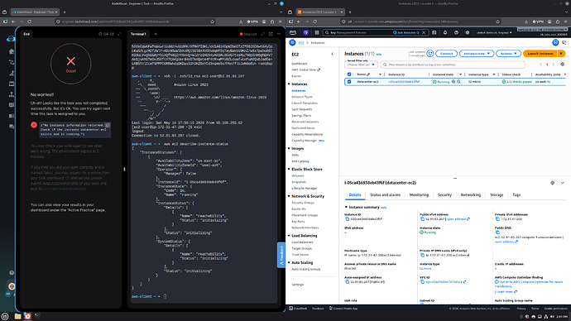This screenshot has height=321, width=571.
Task: Open Security Groups in EC2 sidebar
Action: pos(302,203)
